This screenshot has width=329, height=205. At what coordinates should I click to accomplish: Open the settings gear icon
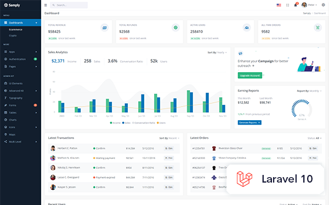tap(323, 5)
